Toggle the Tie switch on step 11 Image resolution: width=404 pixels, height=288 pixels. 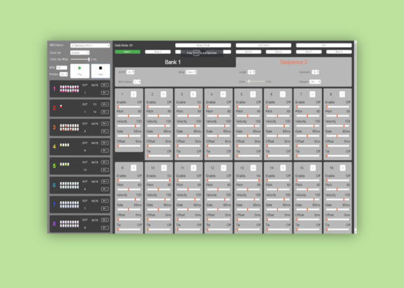(189, 229)
